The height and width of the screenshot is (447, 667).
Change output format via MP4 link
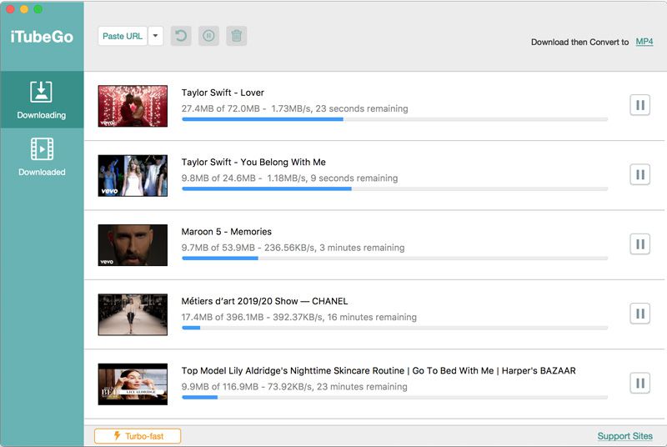click(x=644, y=42)
